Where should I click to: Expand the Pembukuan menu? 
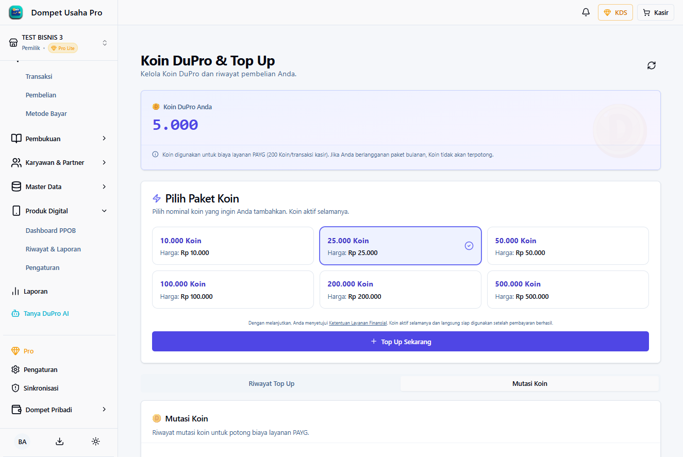59,139
